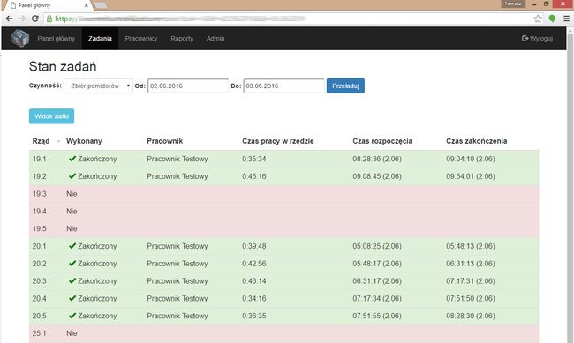Click green checkmark in row 20.5
Image resolution: width=574 pixels, height=343 pixels.
72,316
